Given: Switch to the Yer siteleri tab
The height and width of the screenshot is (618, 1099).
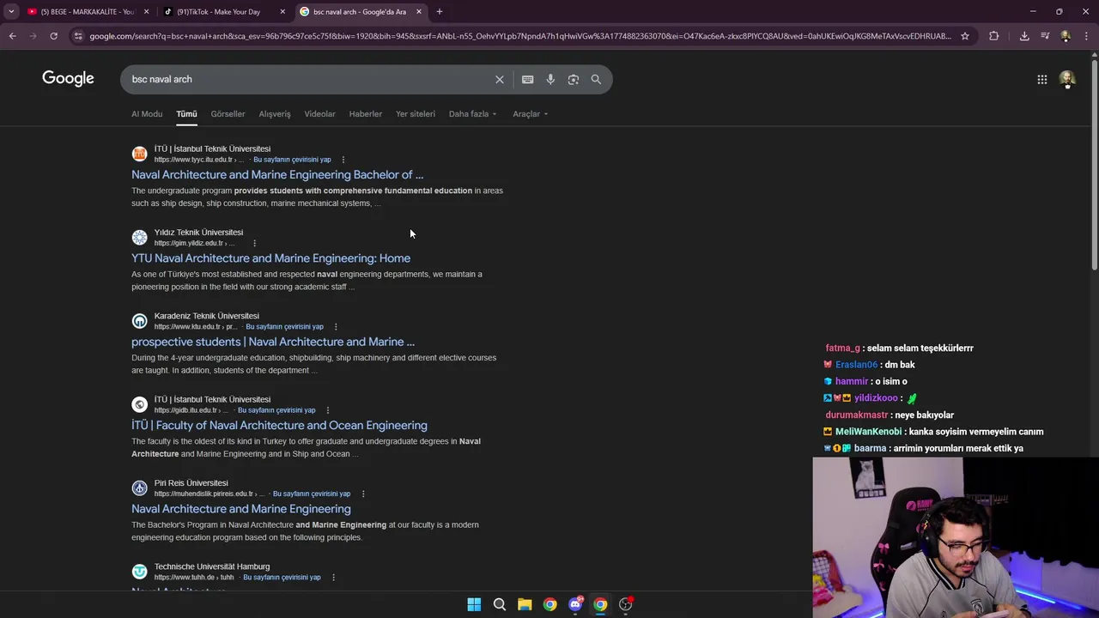Looking at the screenshot, I should click(416, 114).
